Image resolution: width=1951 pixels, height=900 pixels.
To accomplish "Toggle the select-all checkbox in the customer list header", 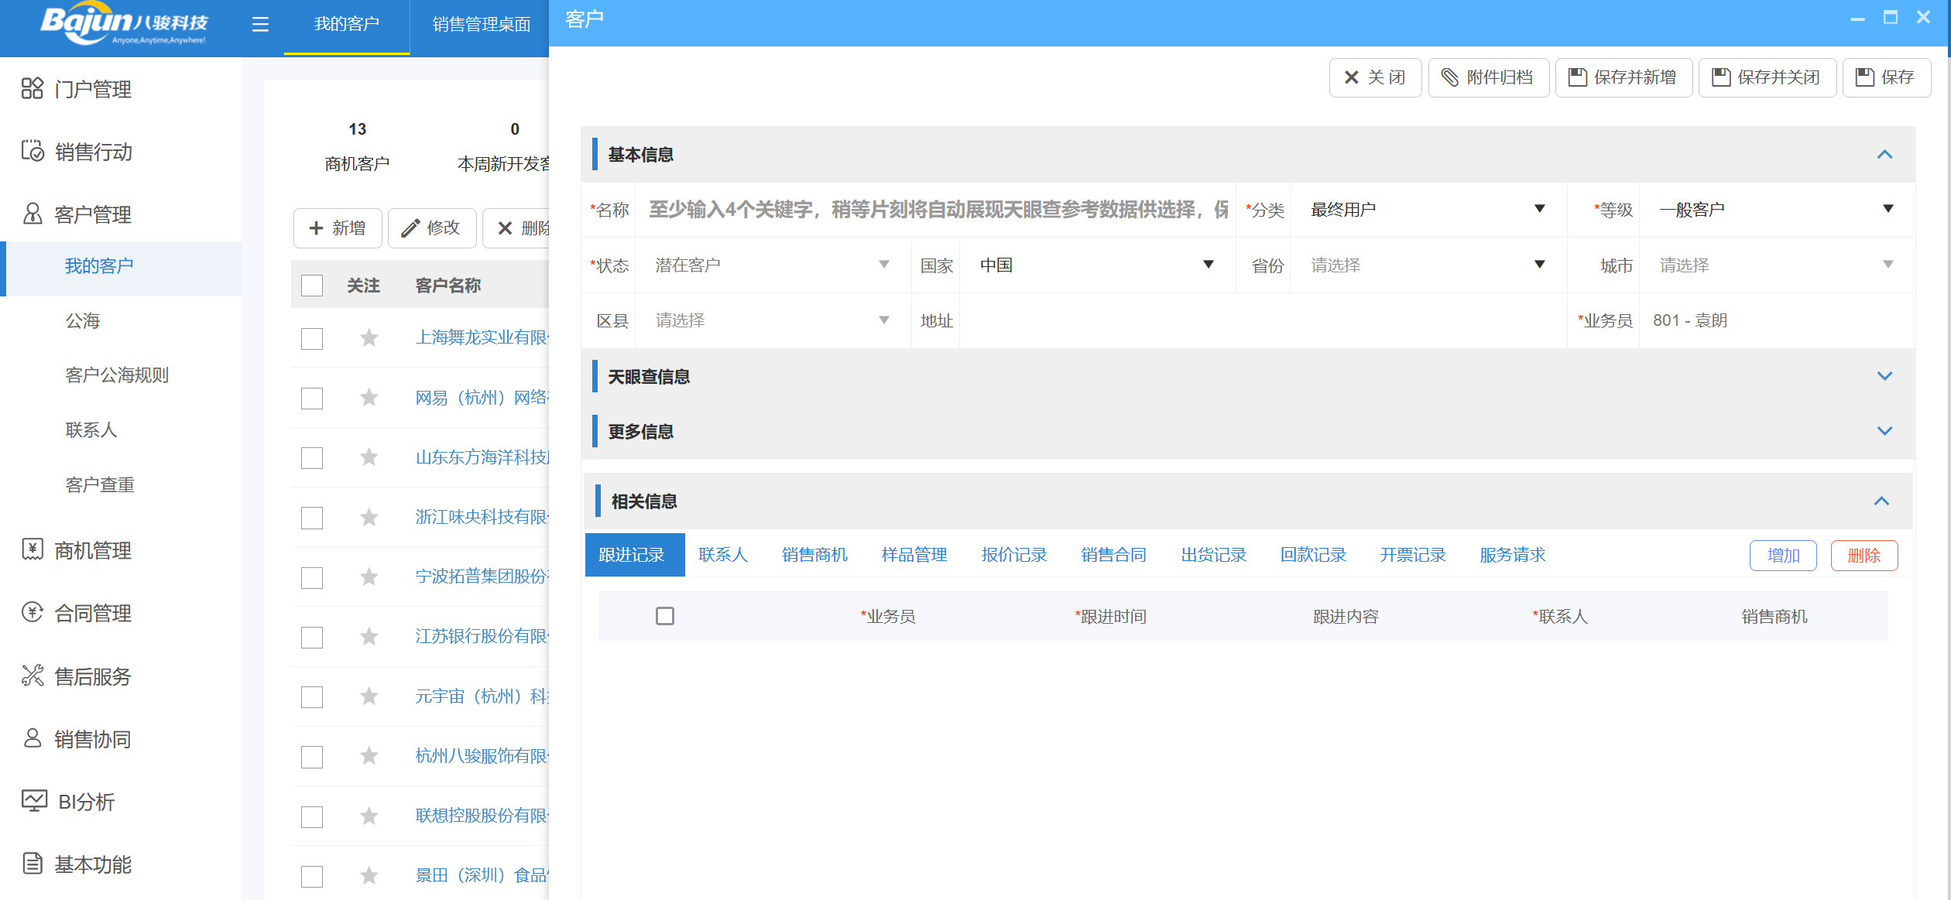I will [312, 286].
